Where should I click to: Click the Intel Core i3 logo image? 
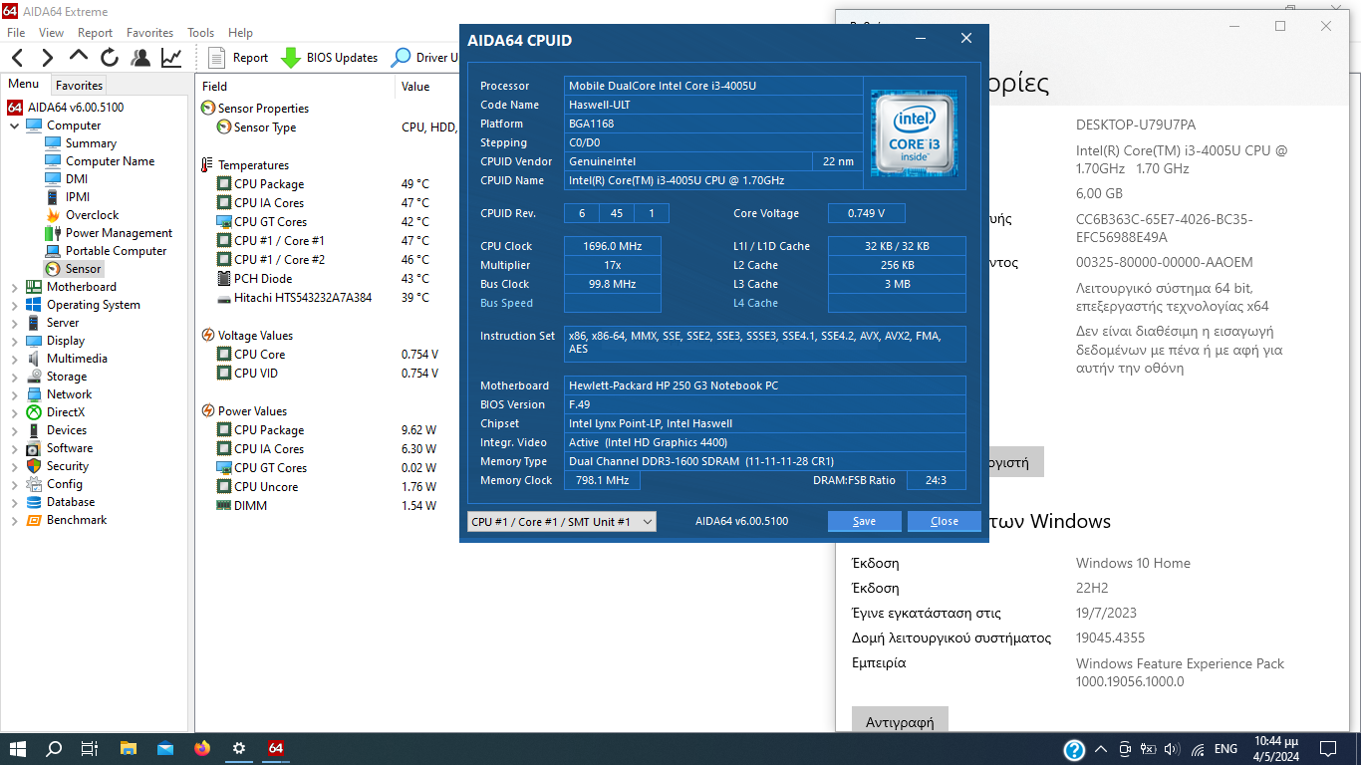914,133
